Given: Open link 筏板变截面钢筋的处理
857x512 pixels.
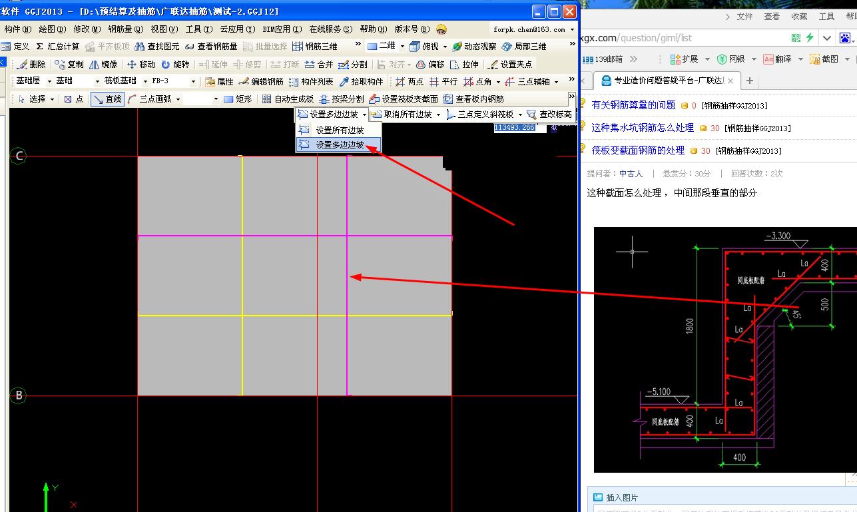Looking at the screenshot, I should (x=638, y=150).
